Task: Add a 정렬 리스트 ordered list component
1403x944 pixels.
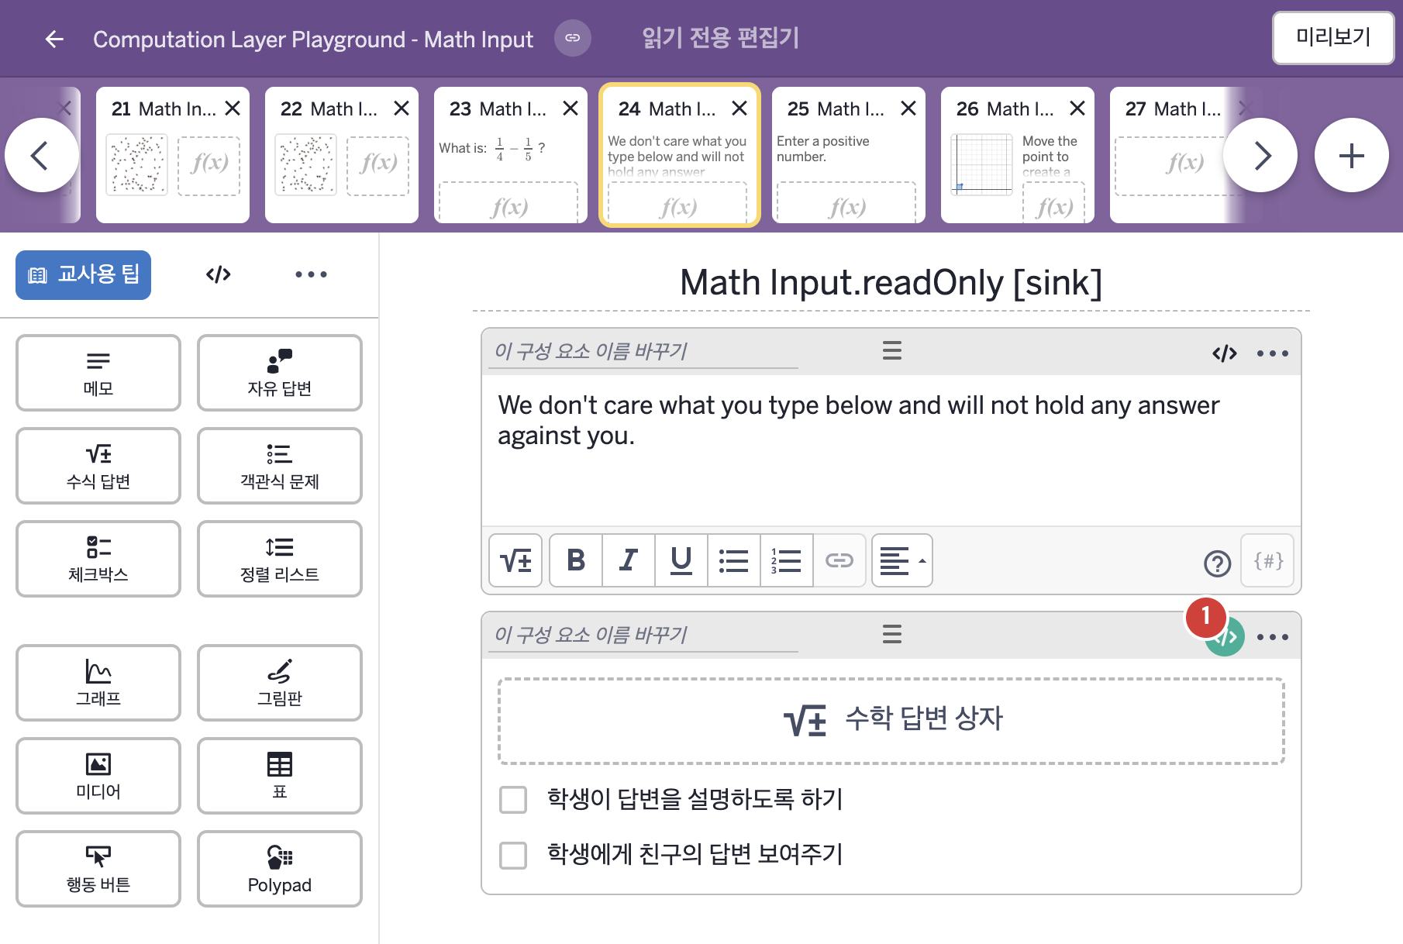Action: pos(280,559)
